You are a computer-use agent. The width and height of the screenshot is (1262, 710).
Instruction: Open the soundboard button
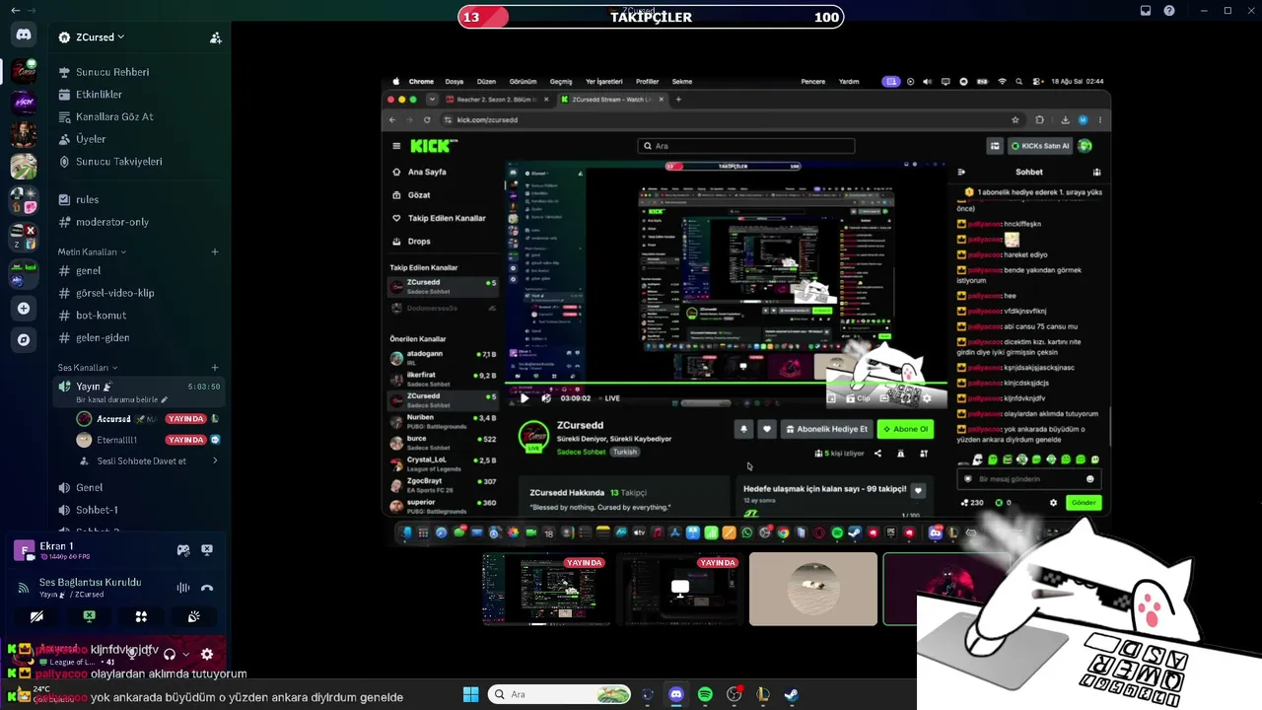[x=194, y=616]
